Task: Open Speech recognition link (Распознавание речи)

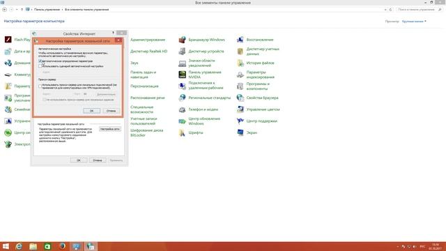Action: pos(148,98)
